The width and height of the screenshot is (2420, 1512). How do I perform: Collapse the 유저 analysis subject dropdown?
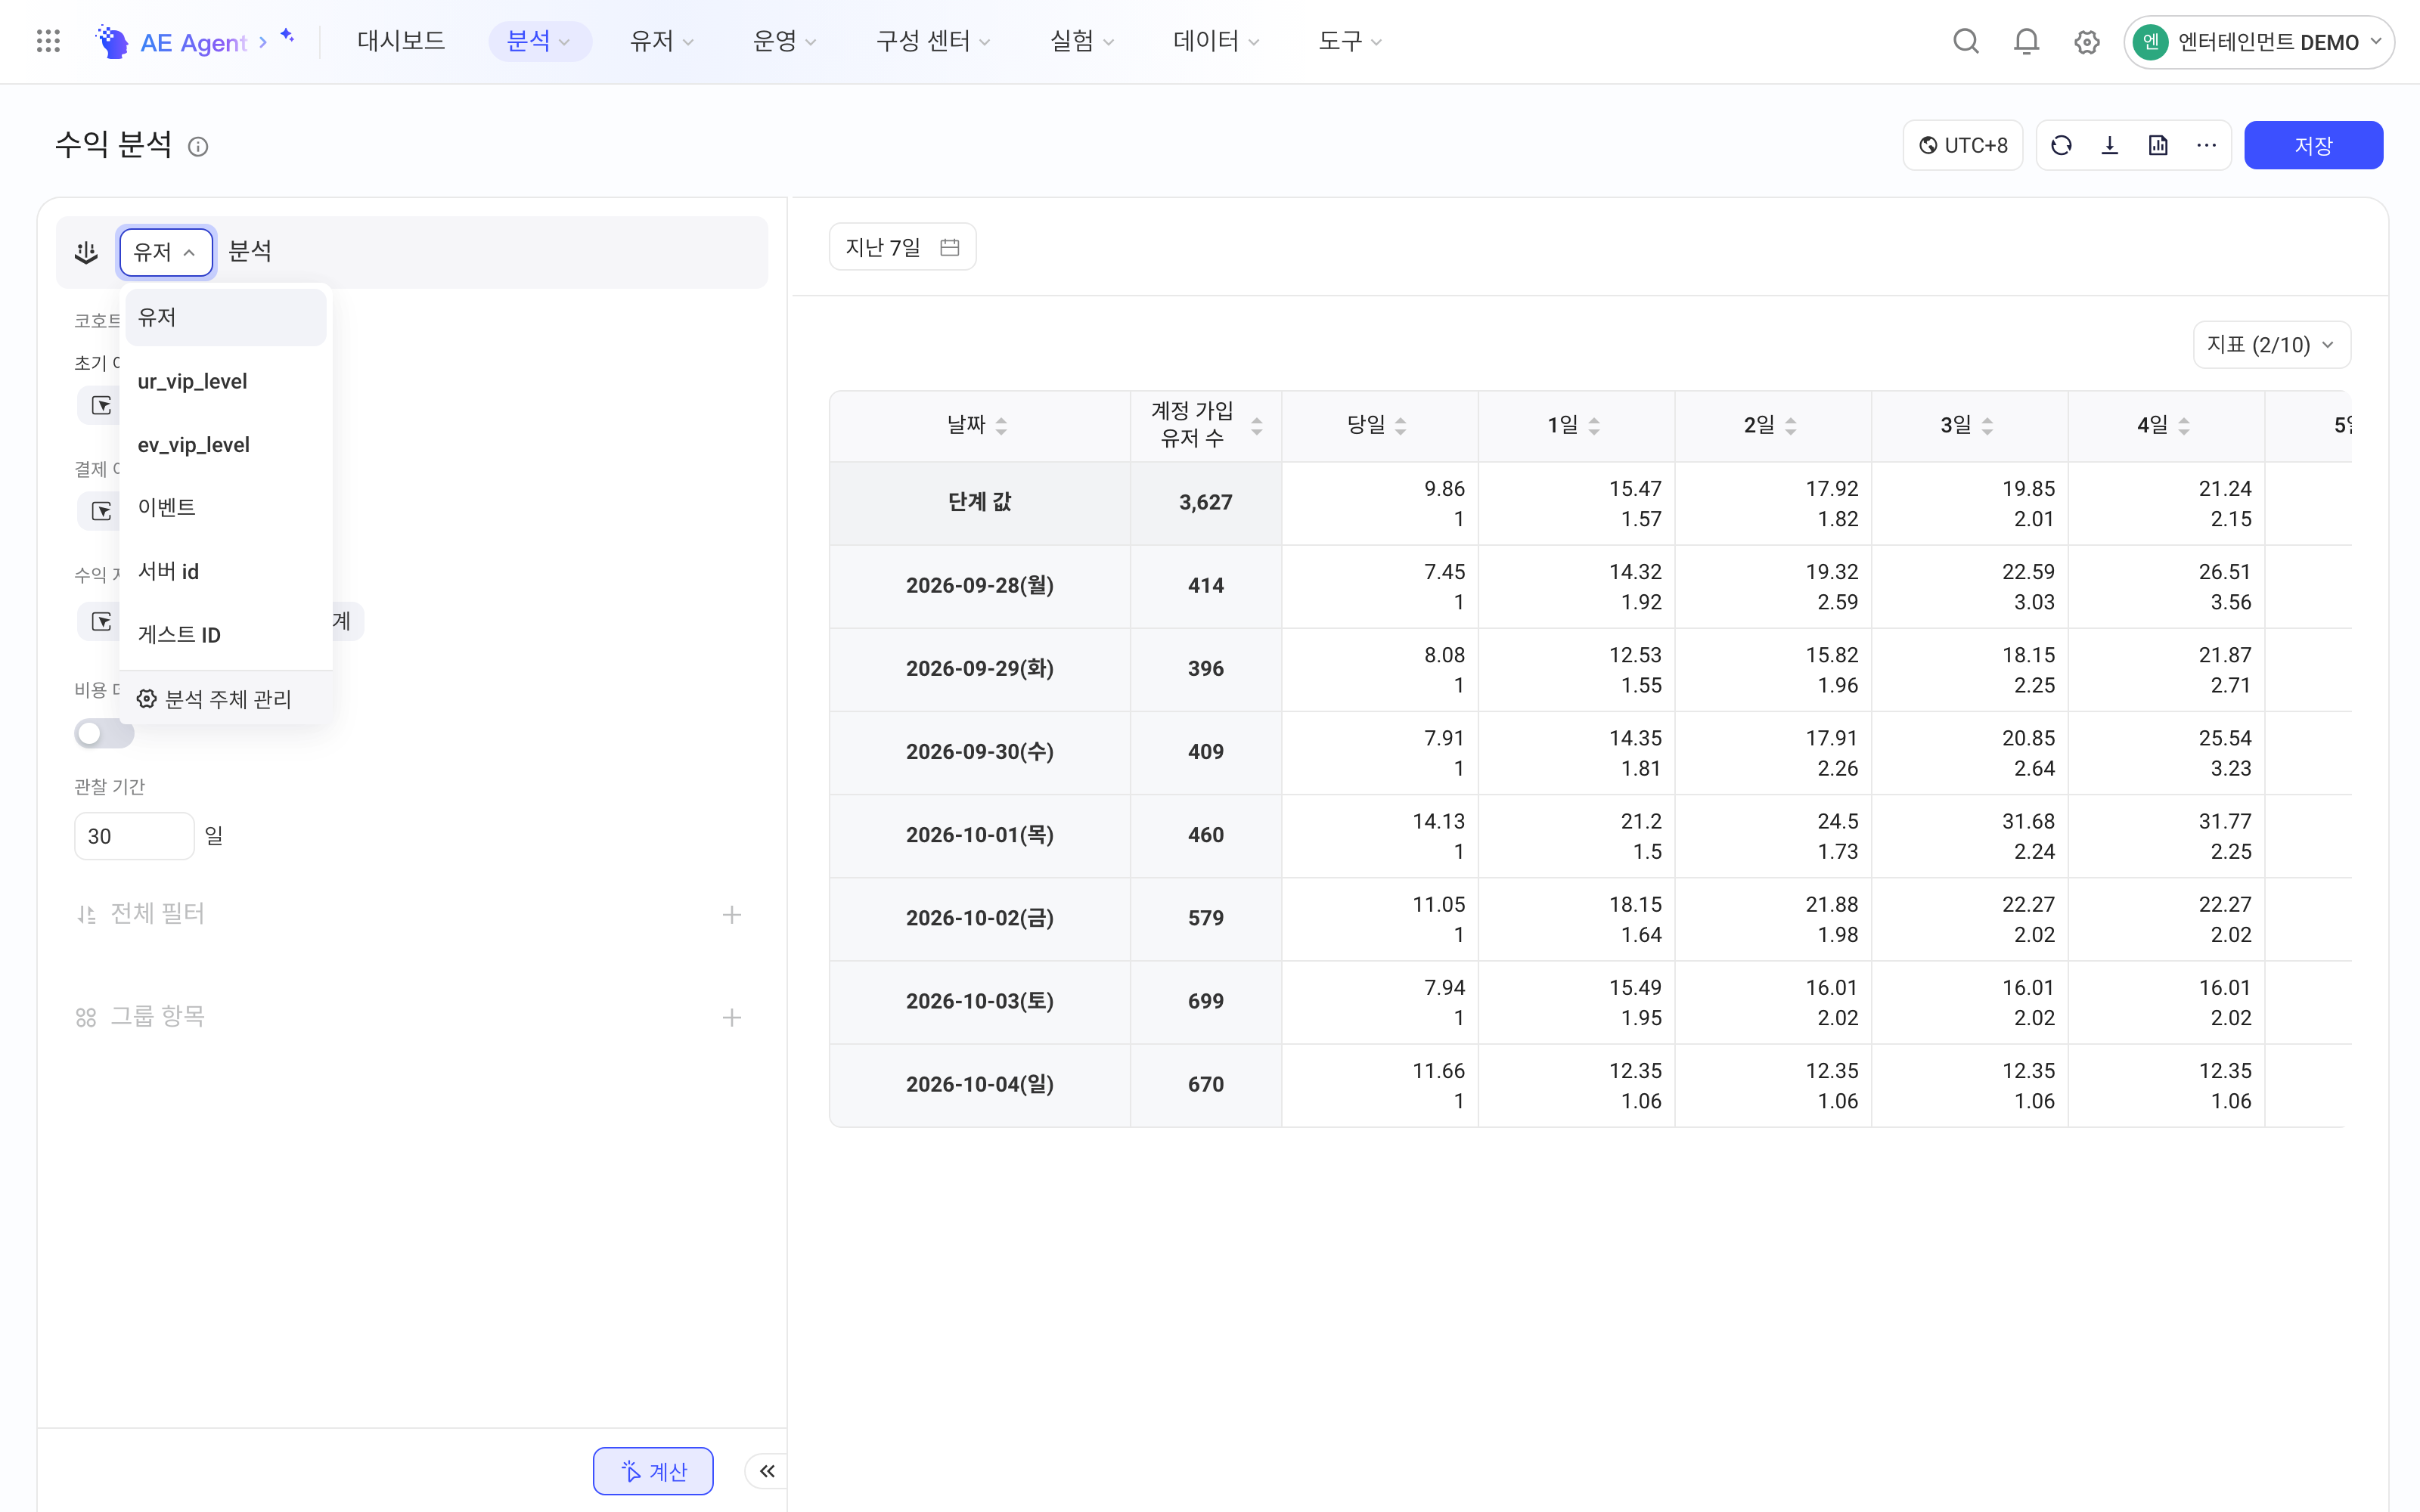166,252
